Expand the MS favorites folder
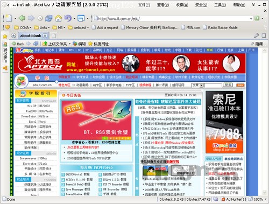This screenshot has height=204, width=269. [59, 27]
